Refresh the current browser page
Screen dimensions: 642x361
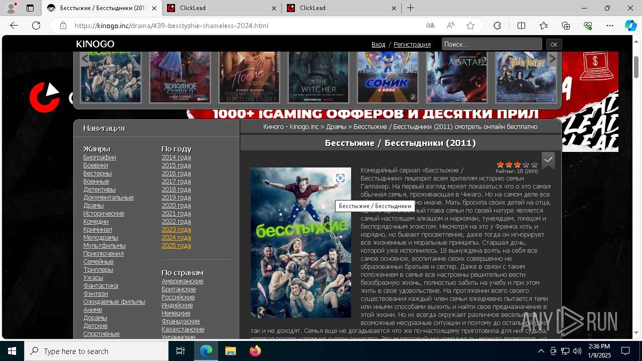pos(36,26)
